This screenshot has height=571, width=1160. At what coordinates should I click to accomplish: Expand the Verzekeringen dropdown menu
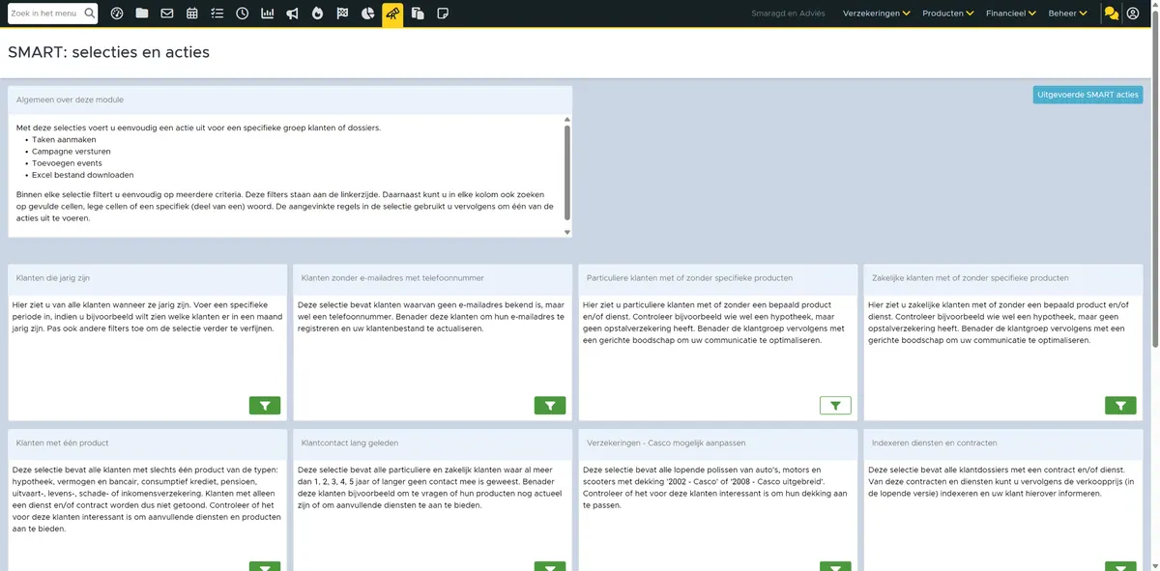(x=877, y=14)
